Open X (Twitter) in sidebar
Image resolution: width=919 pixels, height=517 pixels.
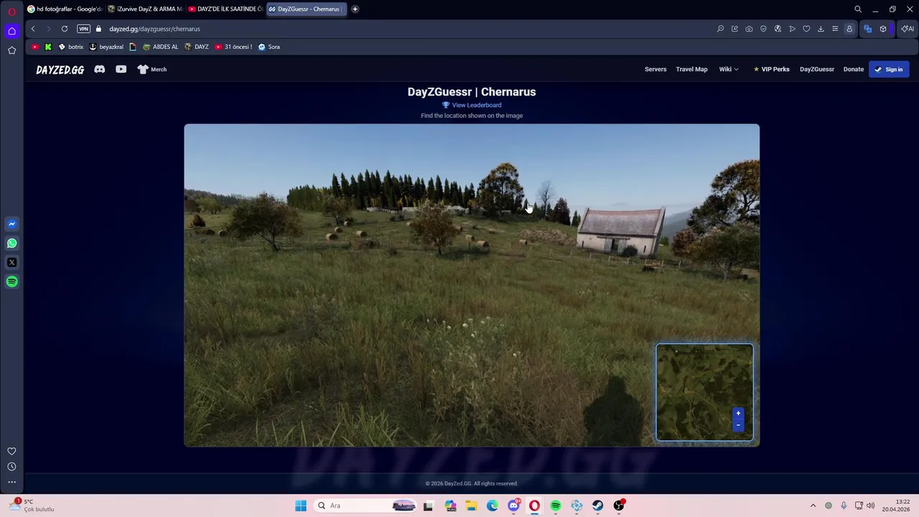point(11,263)
